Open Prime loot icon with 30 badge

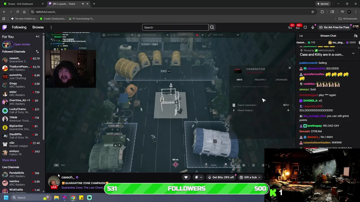[x=290, y=27]
